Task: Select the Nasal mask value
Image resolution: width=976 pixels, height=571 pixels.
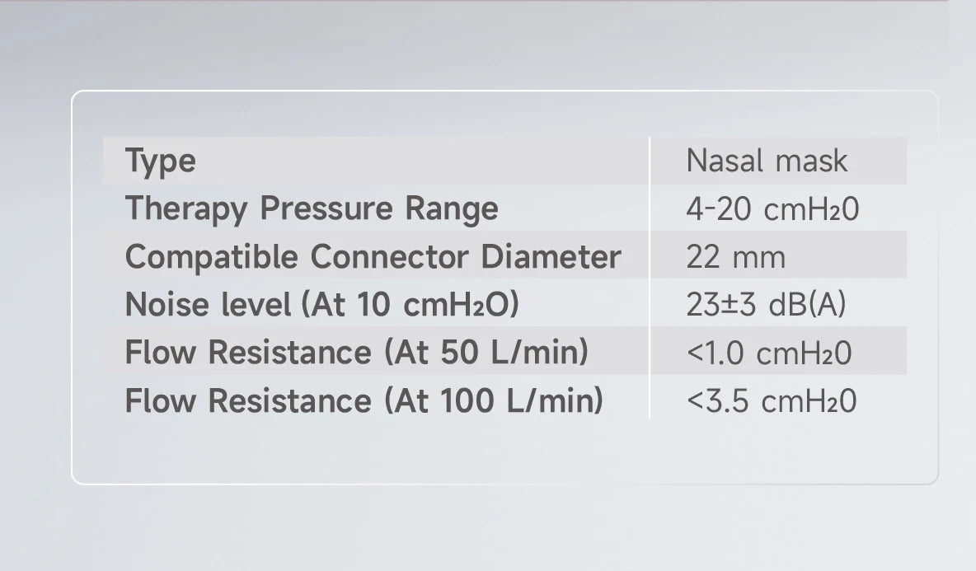Action: [x=767, y=161]
